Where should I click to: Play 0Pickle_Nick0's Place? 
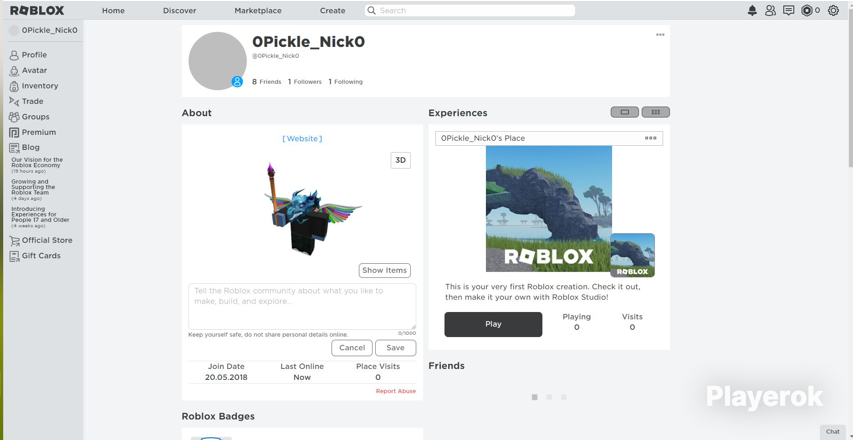tap(493, 324)
